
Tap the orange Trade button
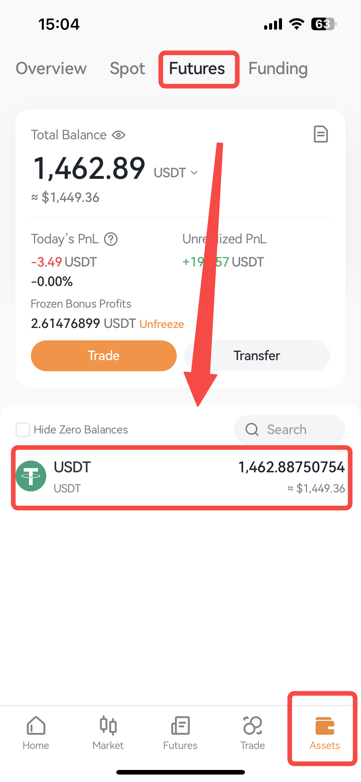pos(104,355)
